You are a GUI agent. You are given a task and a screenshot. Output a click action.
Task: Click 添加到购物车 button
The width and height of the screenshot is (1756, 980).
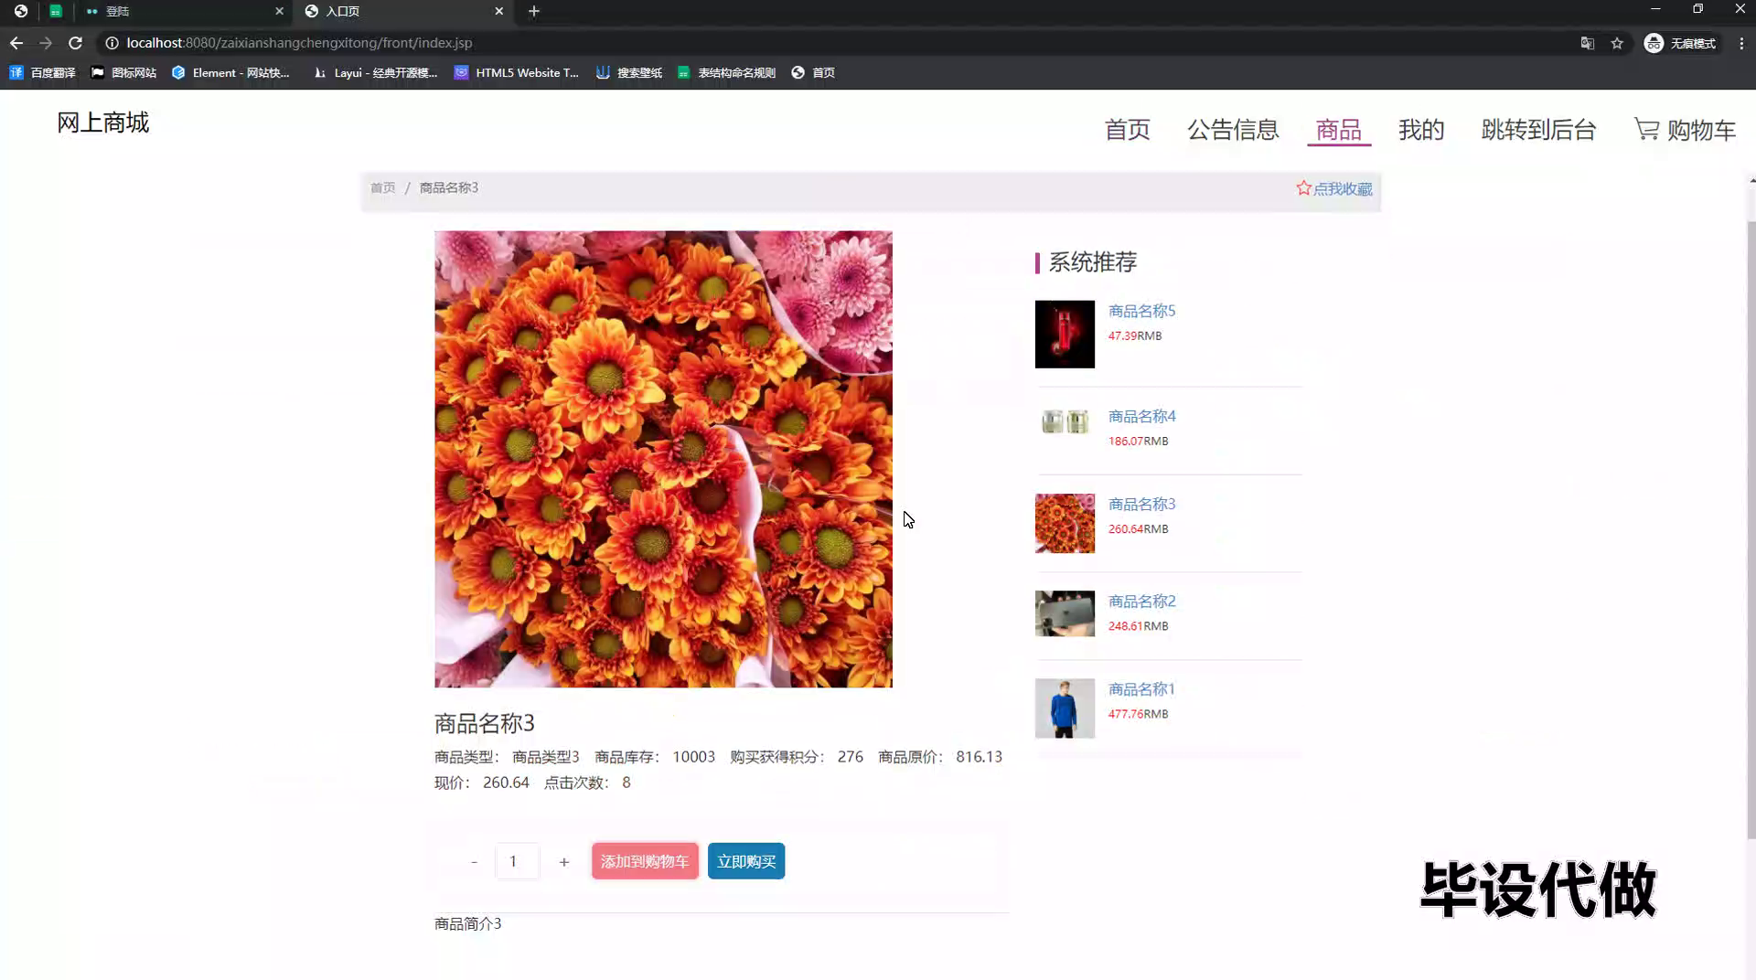click(x=645, y=861)
